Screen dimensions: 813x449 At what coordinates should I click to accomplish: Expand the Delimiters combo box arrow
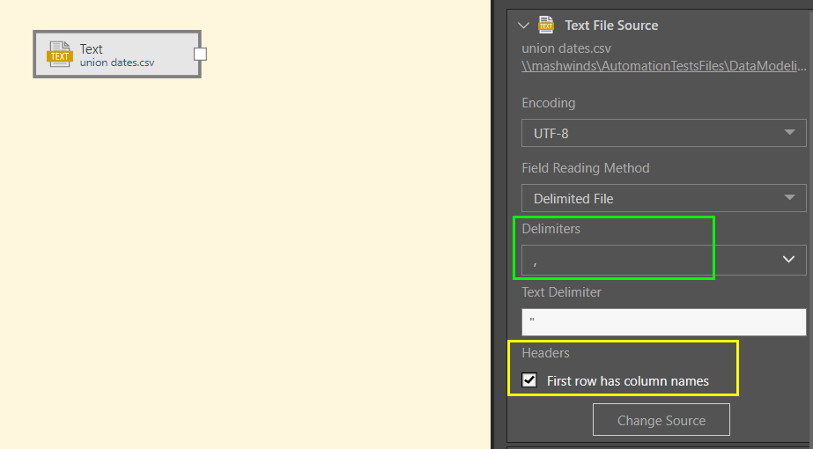[788, 259]
